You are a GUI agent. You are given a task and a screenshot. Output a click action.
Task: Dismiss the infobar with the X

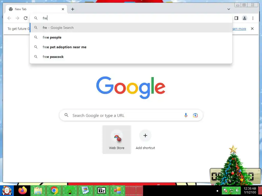point(252,29)
